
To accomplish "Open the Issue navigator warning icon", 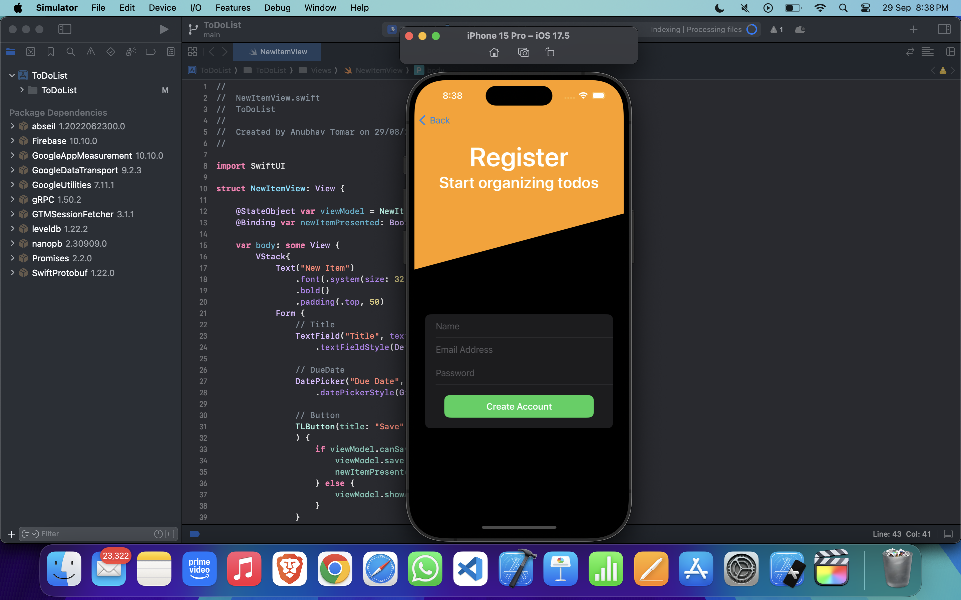I will pyautogui.click(x=90, y=52).
